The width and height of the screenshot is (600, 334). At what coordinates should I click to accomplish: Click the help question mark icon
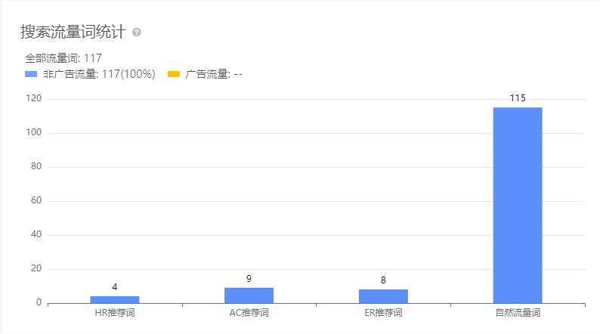137,32
